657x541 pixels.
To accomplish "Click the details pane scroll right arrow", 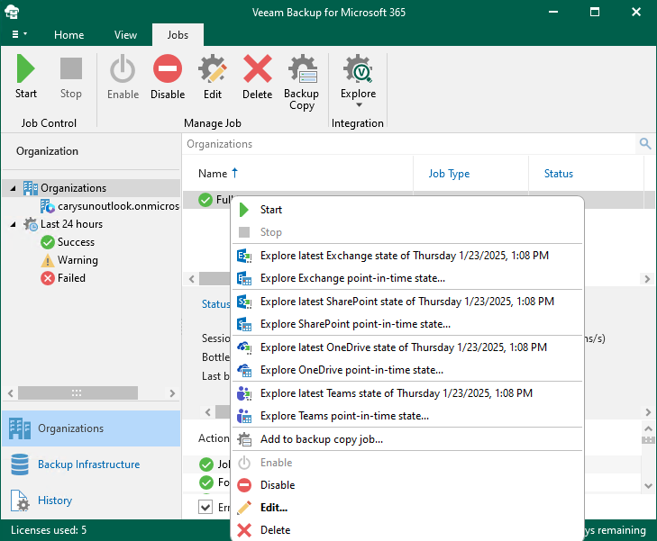I will click(648, 412).
